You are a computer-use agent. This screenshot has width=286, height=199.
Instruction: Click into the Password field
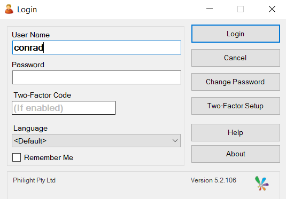tap(97, 77)
